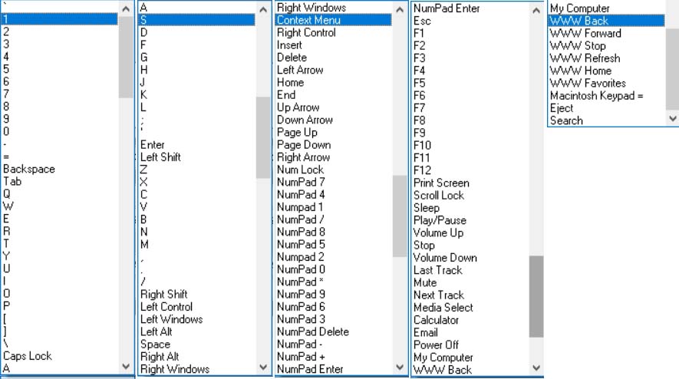This screenshot has width=679, height=379.
Task: Click down arrow of list containing Backspace
Action: 126,367
